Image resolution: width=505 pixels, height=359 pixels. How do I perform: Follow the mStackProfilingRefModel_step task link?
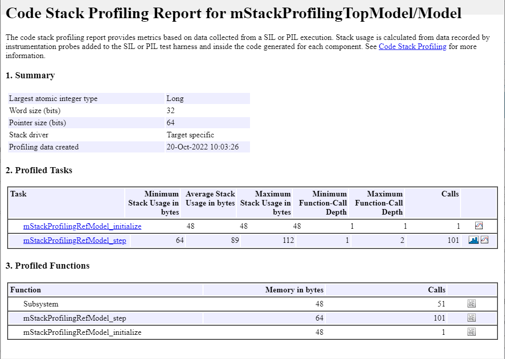75,241
